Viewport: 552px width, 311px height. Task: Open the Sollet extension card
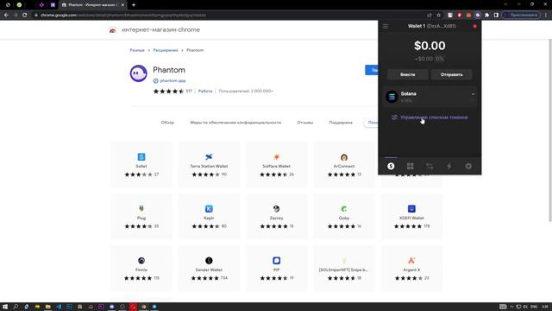[141, 165]
